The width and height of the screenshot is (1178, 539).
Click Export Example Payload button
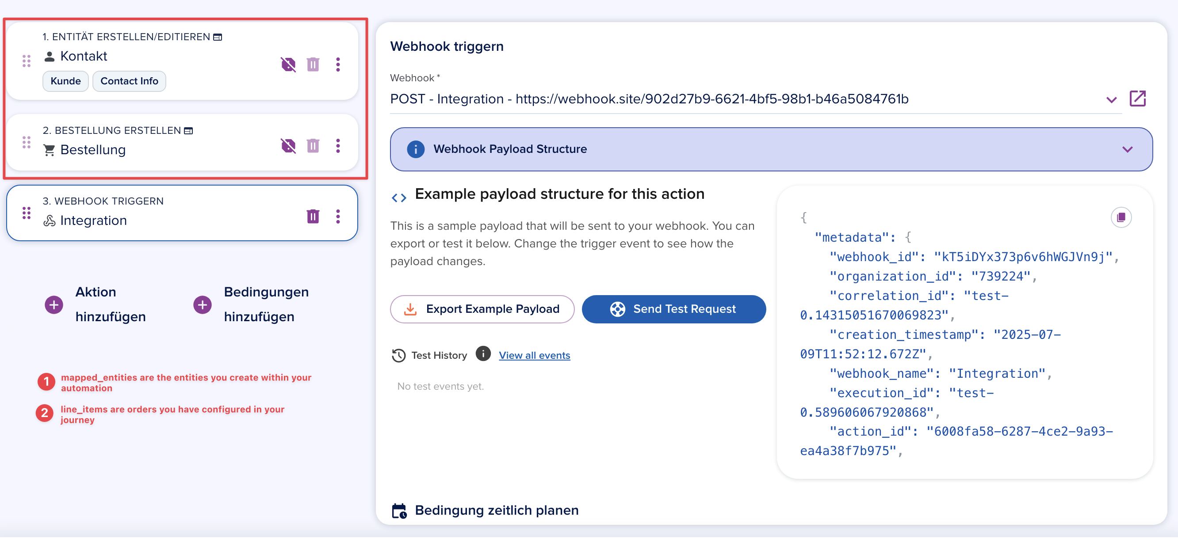click(482, 310)
